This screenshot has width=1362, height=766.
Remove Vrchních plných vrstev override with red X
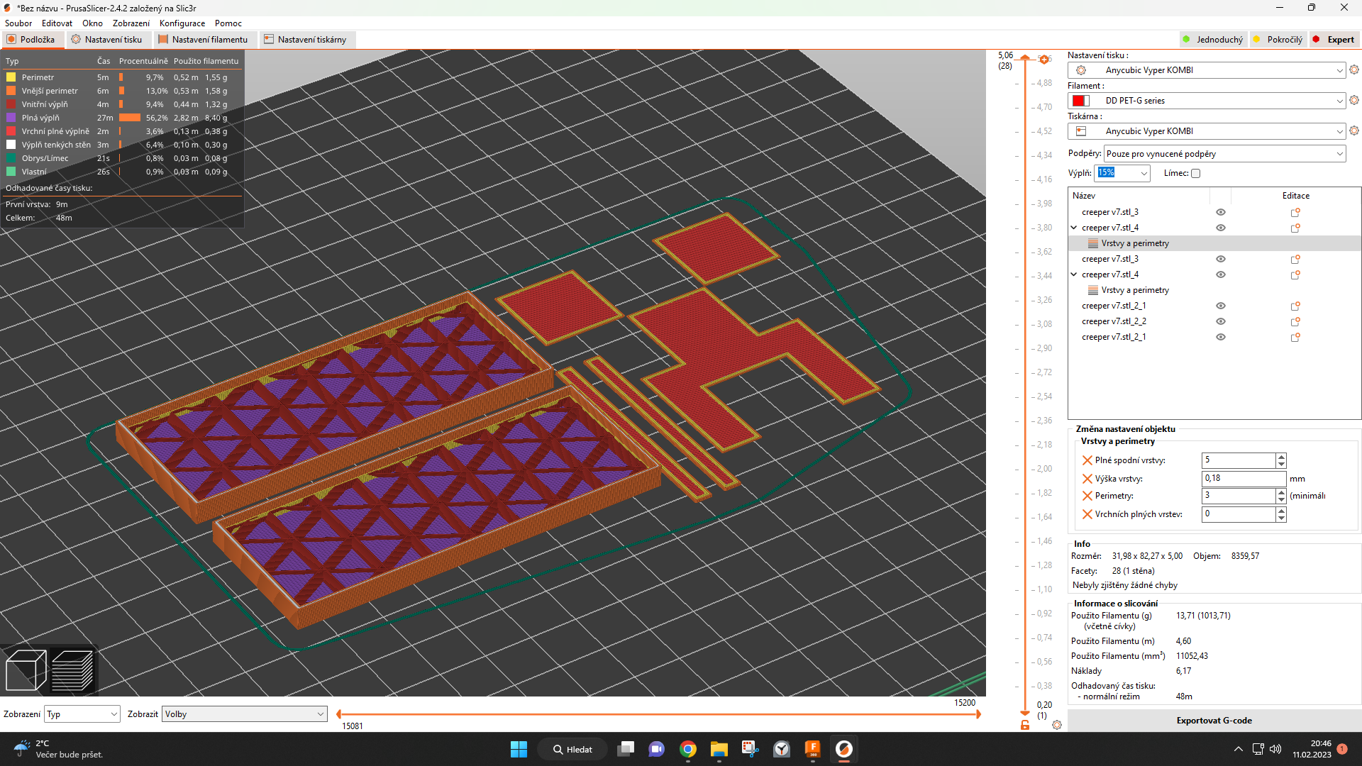(1087, 514)
